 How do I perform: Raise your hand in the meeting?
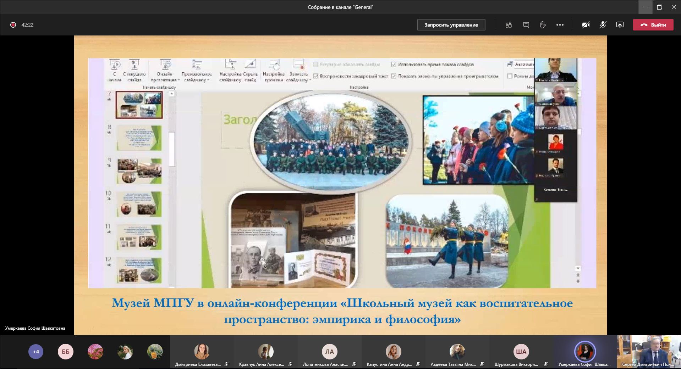[543, 25]
